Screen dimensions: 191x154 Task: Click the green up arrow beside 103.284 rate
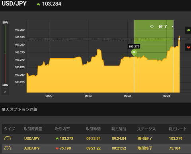pos(38,4)
